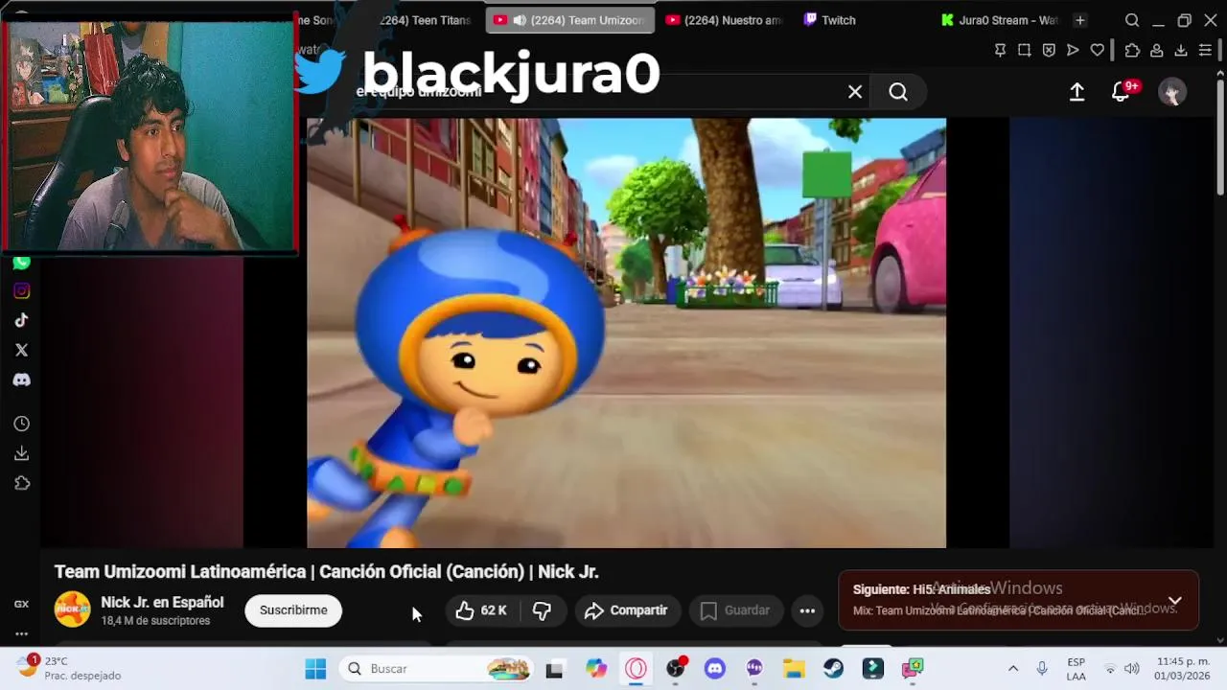Open Discord in the Opera sidebar
1227x690 pixels.
21,379
